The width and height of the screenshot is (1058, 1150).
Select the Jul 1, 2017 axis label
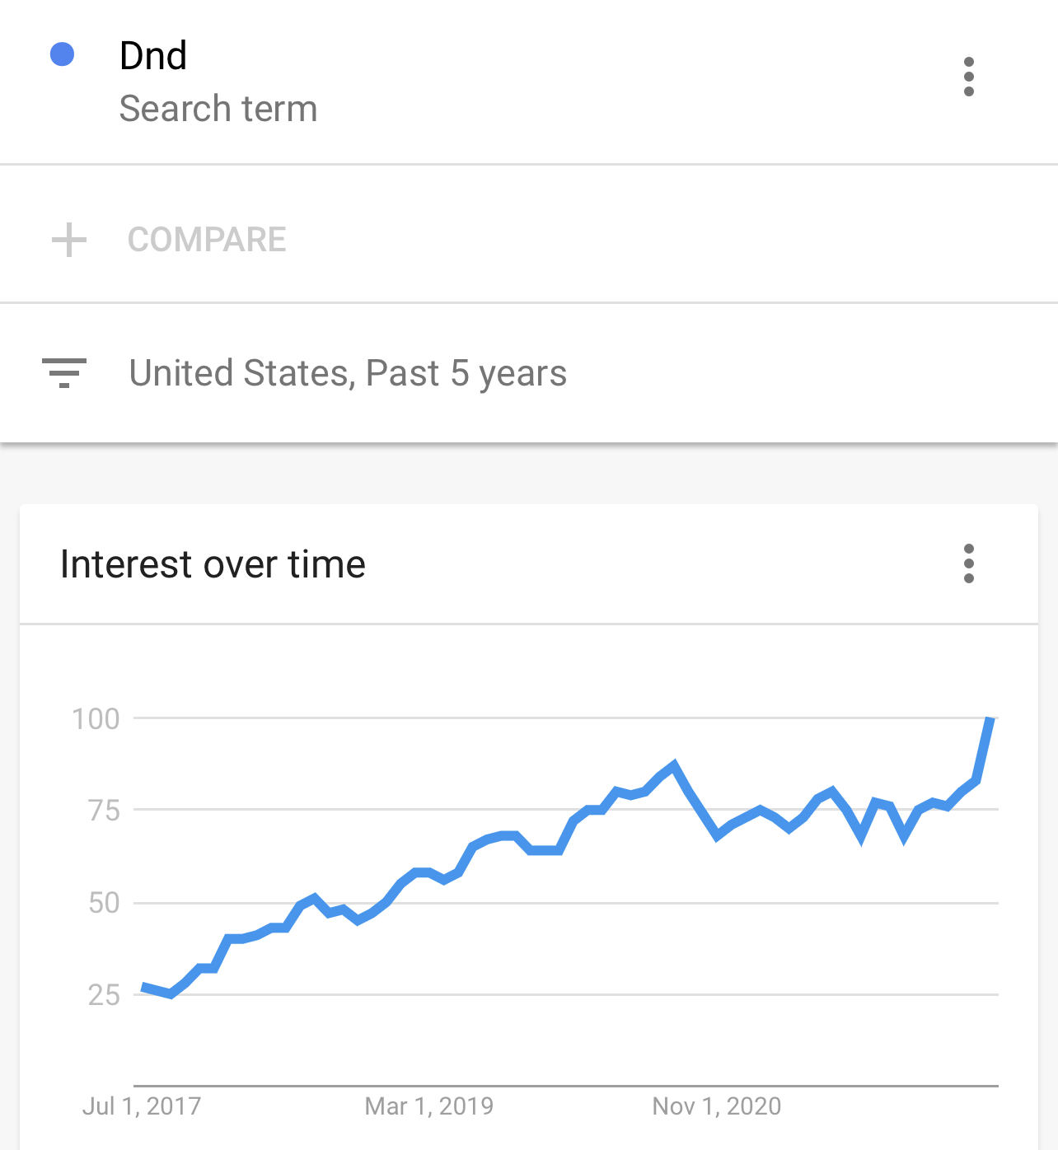pyautogui.click(x=142, y=1106)
